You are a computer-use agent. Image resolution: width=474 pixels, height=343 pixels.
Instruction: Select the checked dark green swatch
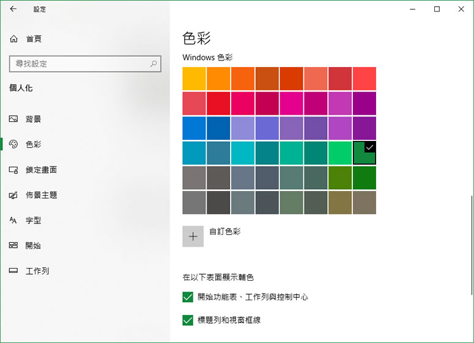coord(364,153)
